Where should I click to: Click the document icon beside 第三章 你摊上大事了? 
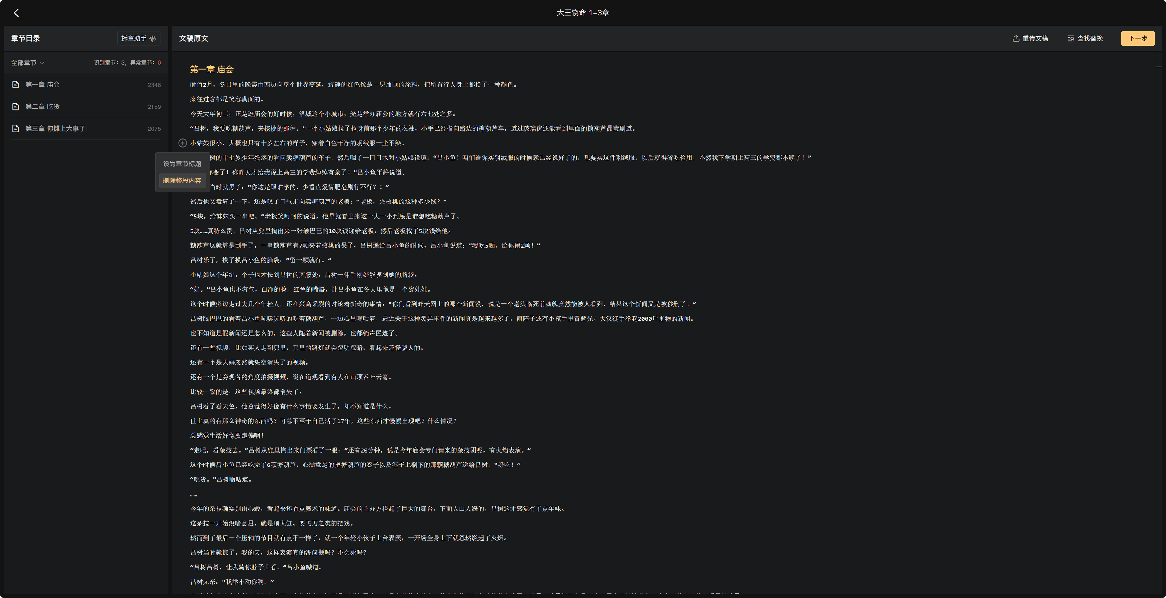point(15,128)
